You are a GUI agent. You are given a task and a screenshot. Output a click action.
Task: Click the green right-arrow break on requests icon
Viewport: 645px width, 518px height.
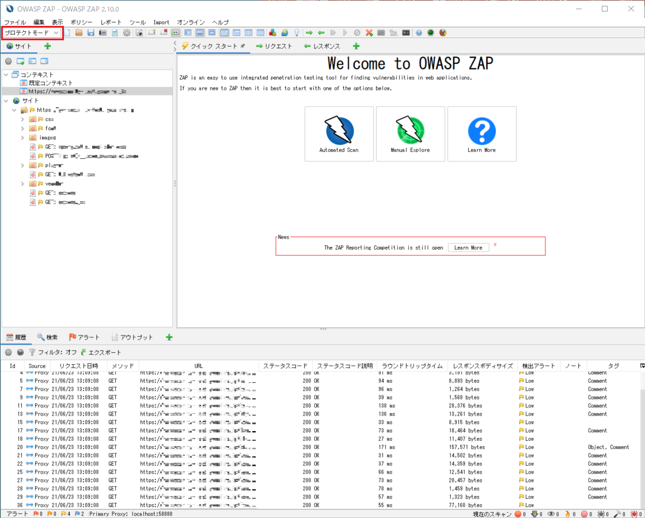pos(309,33)
